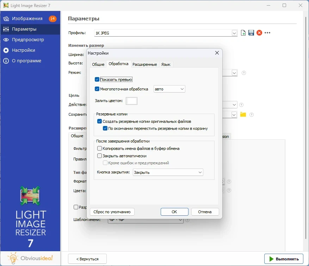The image size is (309, 266).
Task: Open the three-dots more options menu
Action: (267, 33)
